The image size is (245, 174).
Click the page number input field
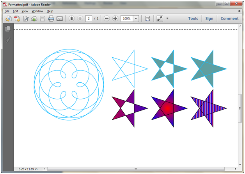(x=89, y=19)
